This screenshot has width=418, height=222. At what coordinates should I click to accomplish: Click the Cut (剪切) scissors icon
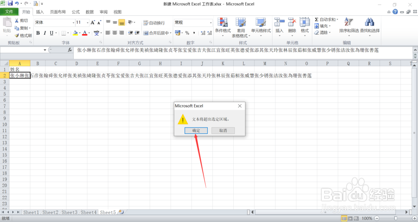click(17, 20)
